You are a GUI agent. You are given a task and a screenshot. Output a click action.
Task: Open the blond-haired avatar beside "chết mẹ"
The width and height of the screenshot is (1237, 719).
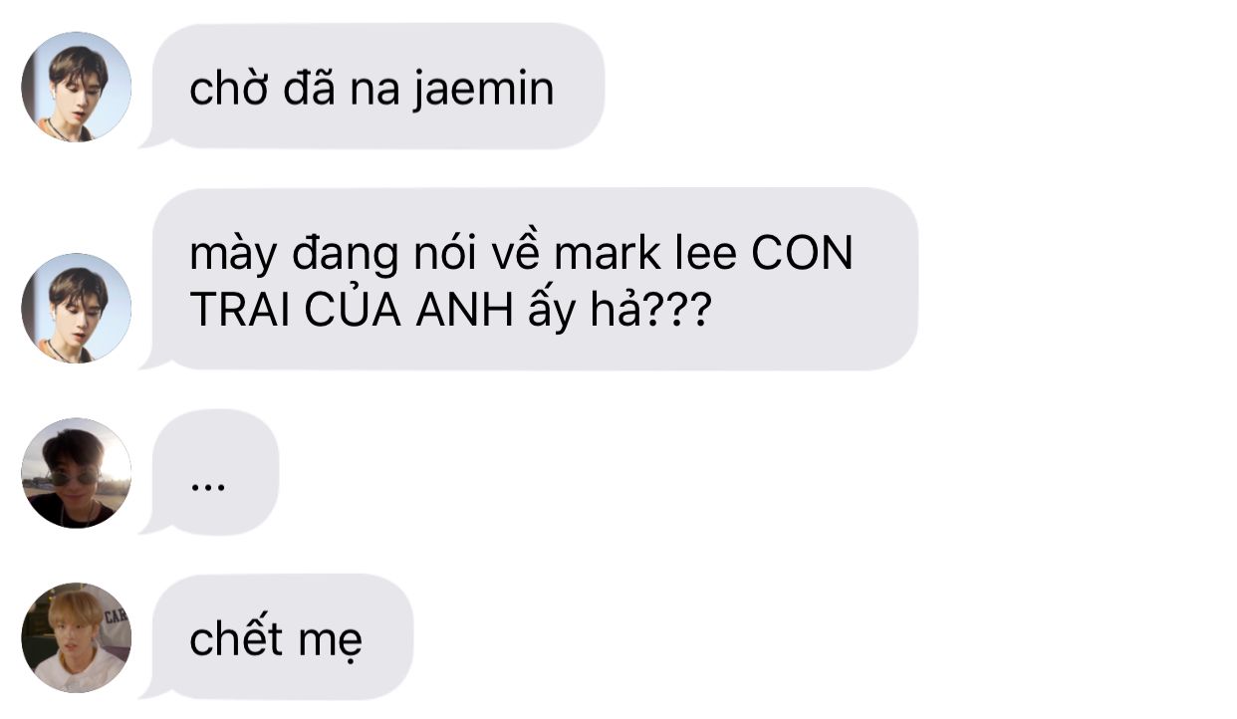point(76,637)
